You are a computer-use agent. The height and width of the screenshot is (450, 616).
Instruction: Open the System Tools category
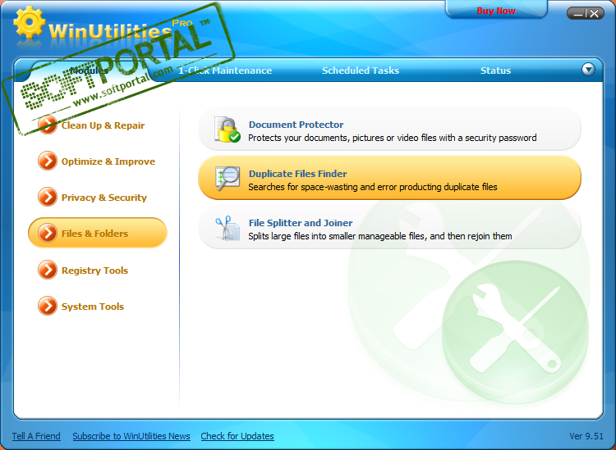[x=93, y=307]
